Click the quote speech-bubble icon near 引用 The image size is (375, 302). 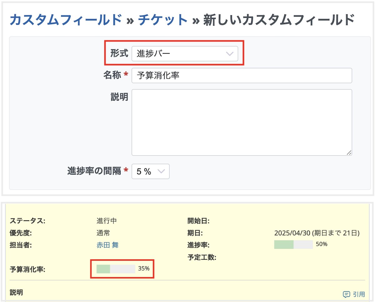click(347, 294)
